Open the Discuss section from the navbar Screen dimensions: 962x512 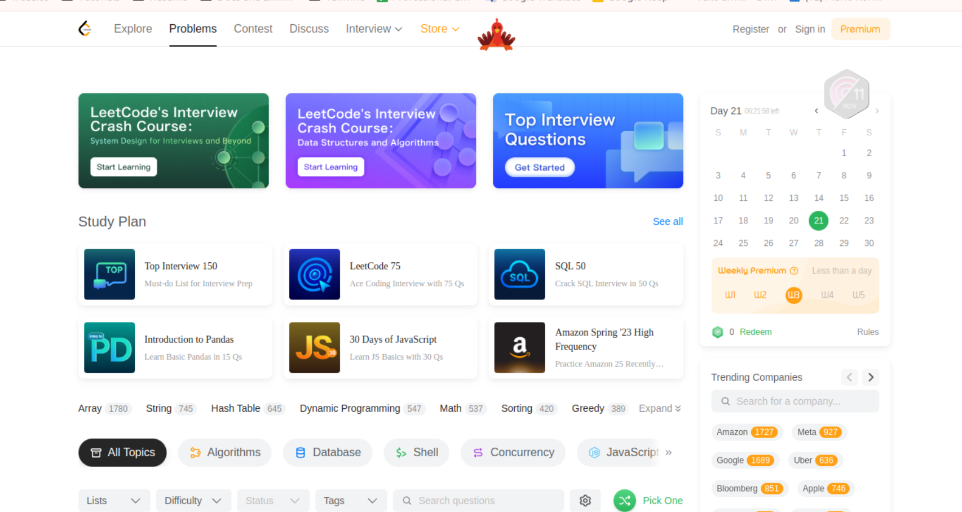point(309,28)
